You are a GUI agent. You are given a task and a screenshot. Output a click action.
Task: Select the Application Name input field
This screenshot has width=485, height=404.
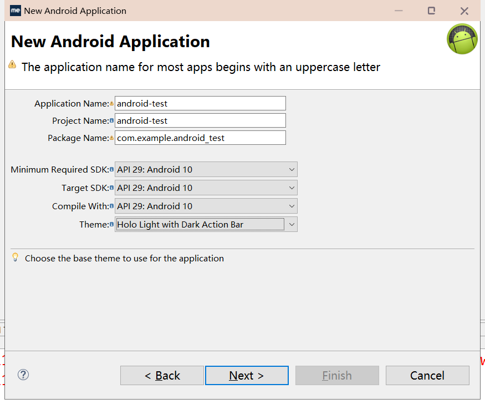tap(200, 103)
